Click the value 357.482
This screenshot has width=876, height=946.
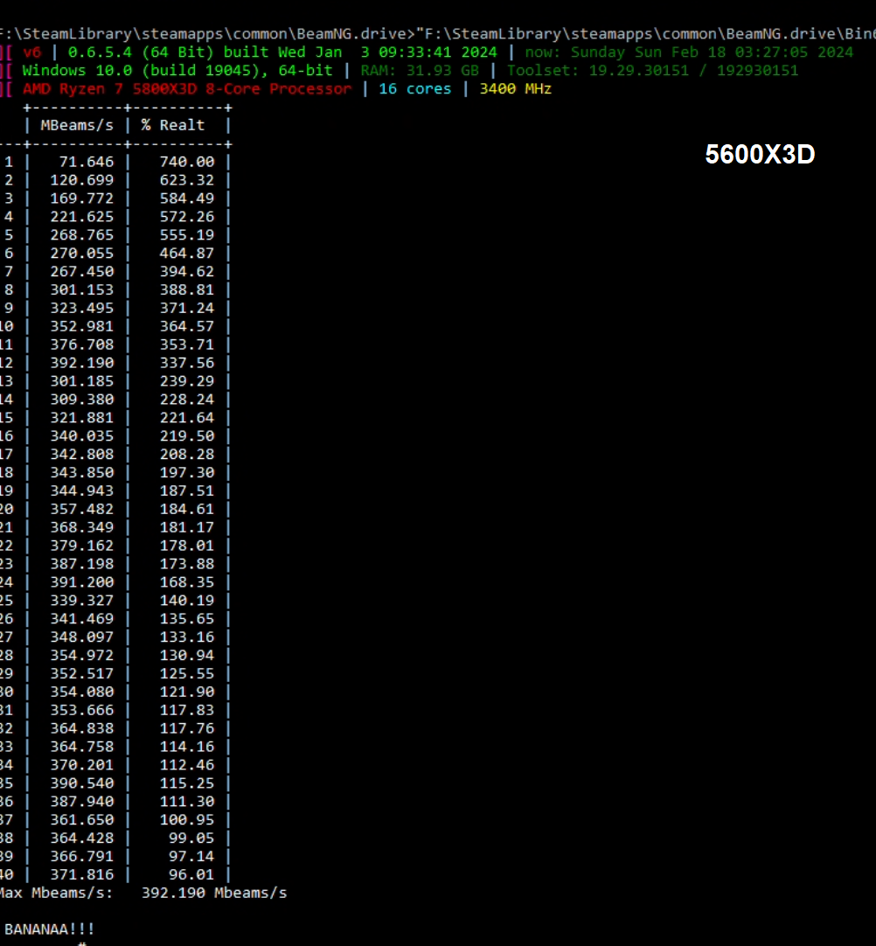tap(81, 509)
